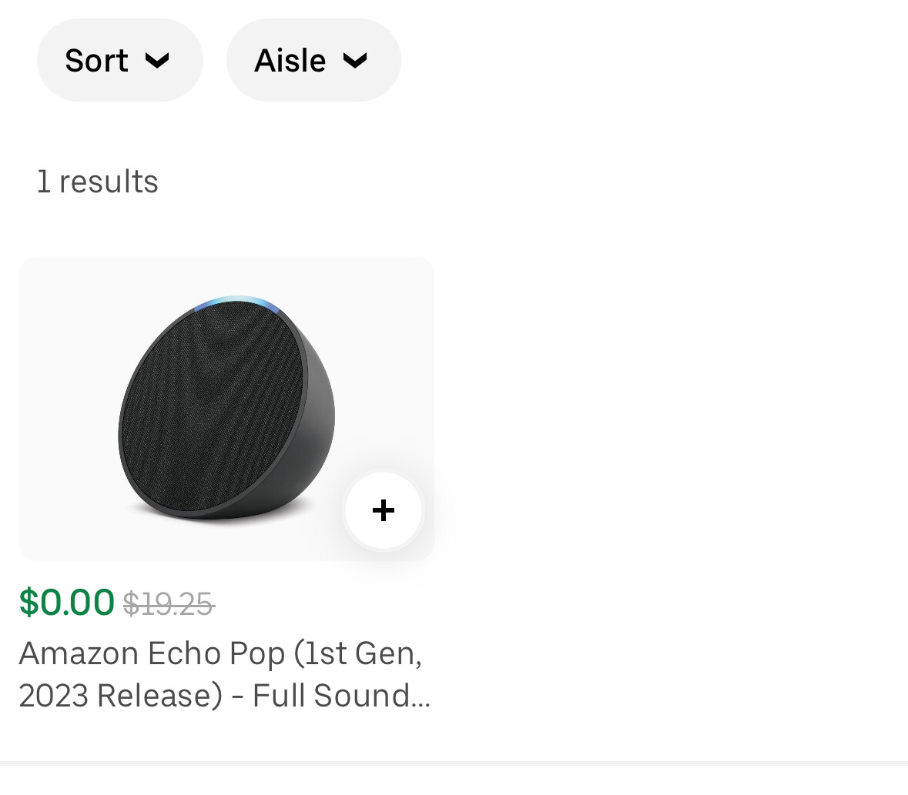908x795 pixels.
Task: Click the Amazon Echo Pop product title
Action: click(x=225, y=674)
